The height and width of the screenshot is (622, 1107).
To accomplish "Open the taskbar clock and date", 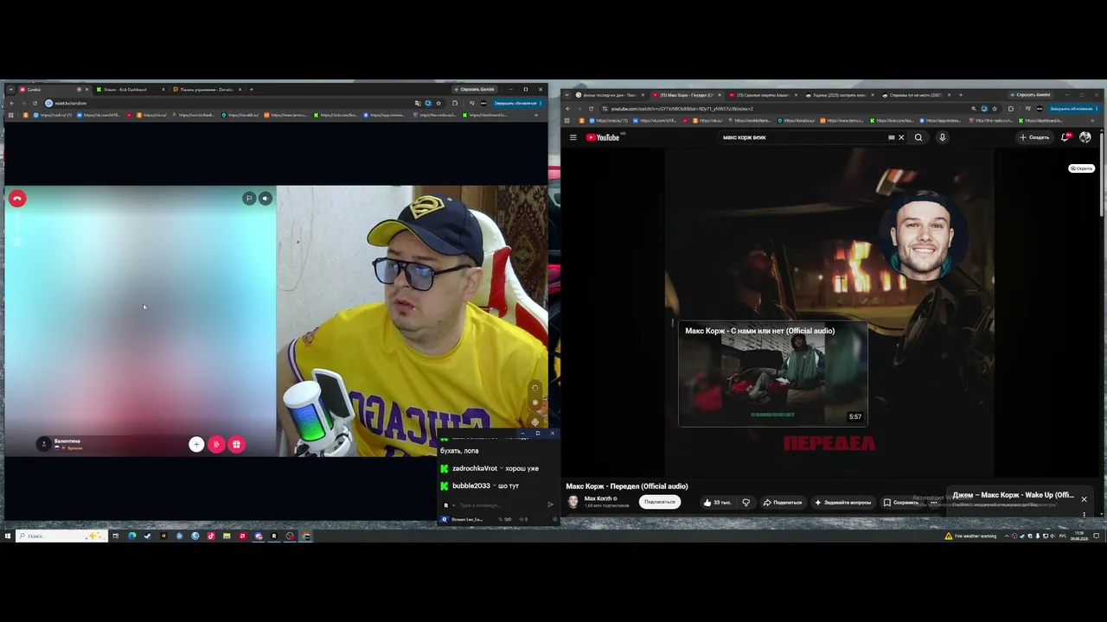I will (x=1079, y=536).
